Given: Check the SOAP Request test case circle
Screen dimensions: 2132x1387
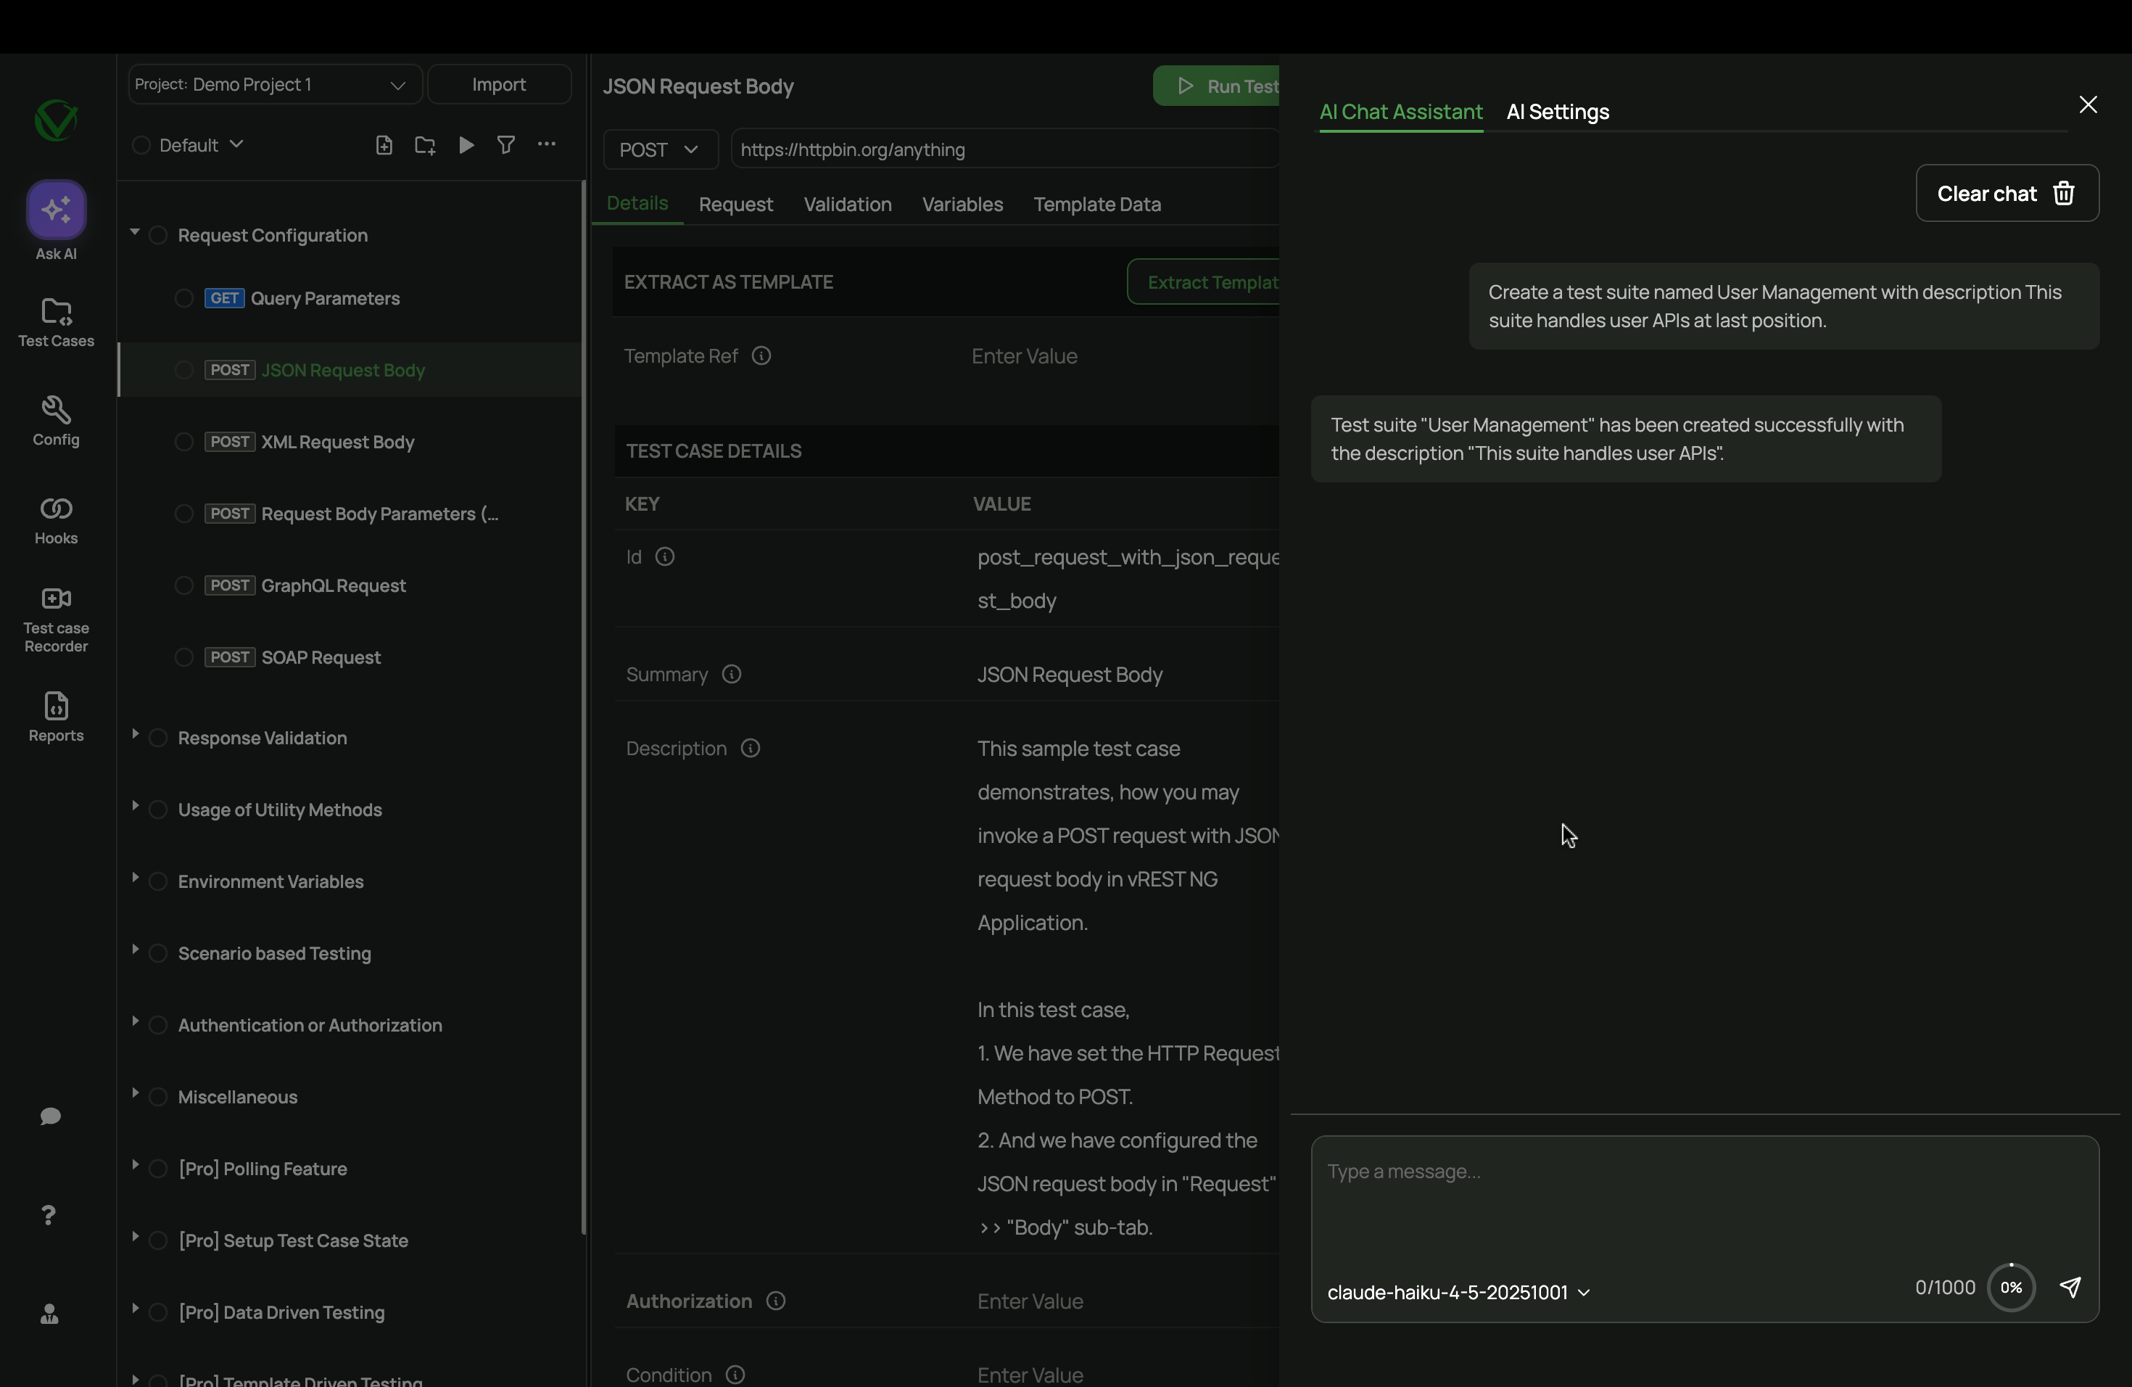Looking at the screenshot, I should coord(184,658).
